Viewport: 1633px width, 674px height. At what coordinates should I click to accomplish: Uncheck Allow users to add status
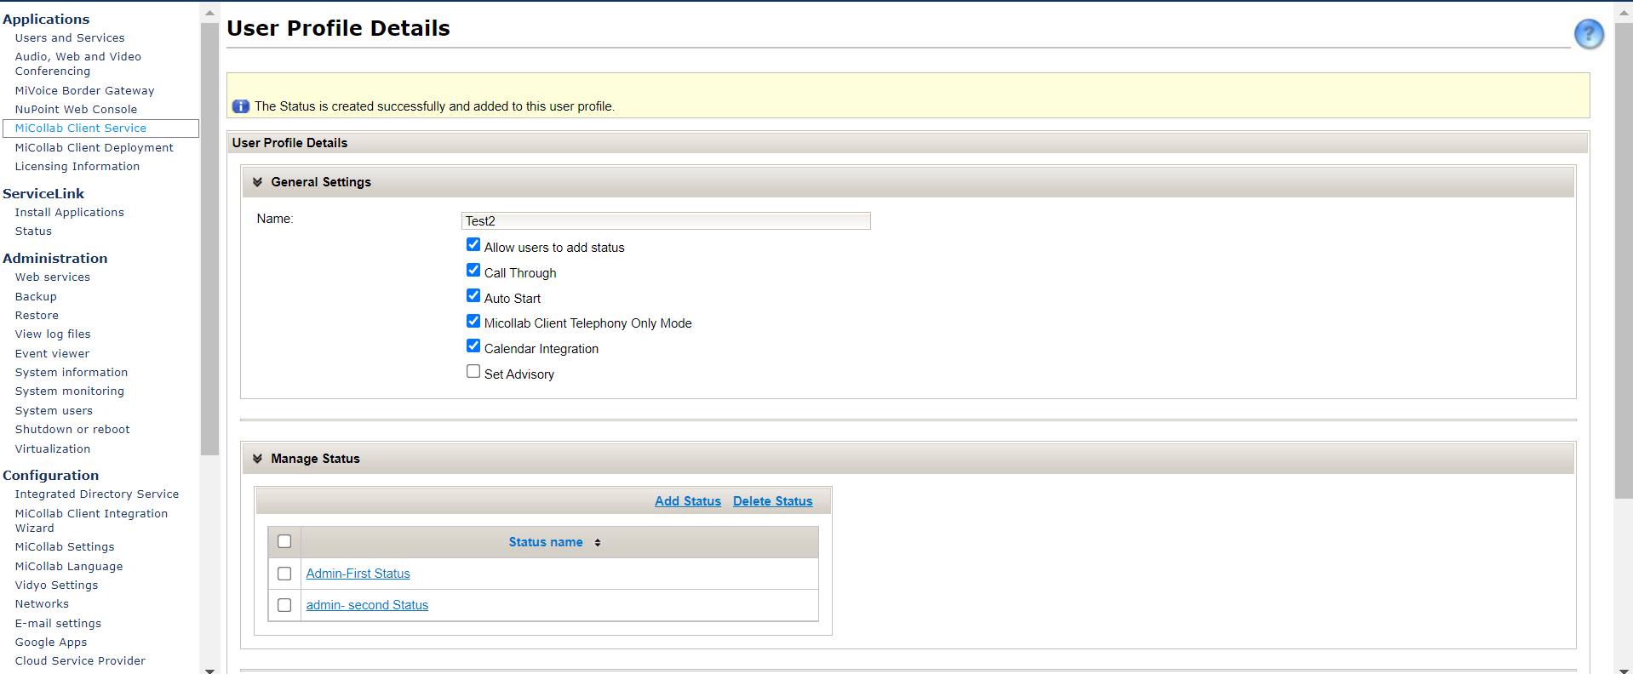tap(473, 245)
